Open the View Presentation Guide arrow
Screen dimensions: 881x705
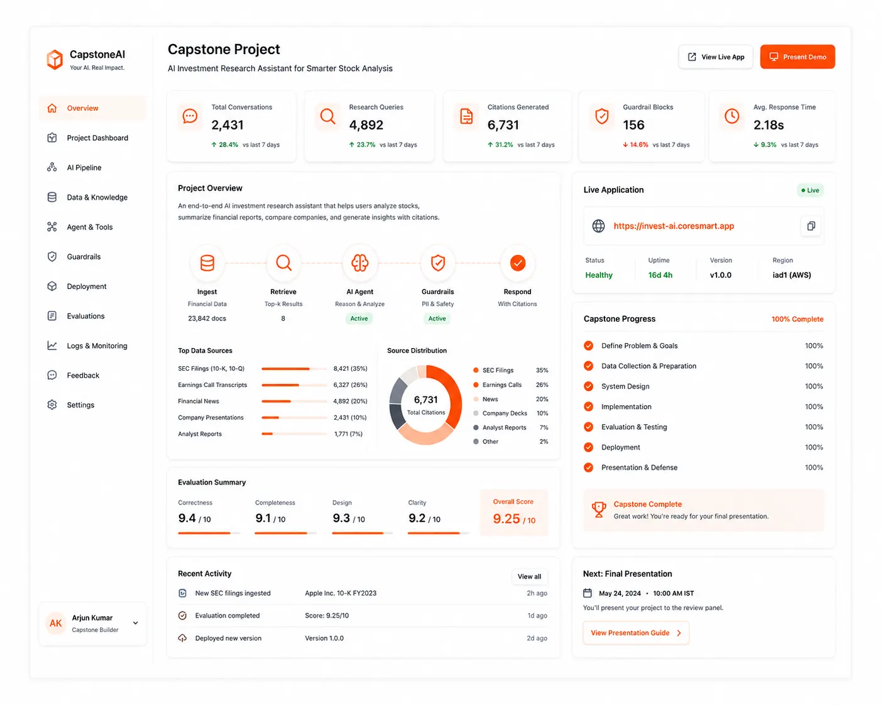click(679, 633)
